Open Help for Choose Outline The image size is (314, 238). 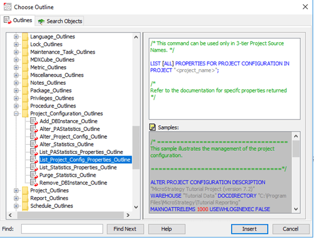[x=167, y=229]
